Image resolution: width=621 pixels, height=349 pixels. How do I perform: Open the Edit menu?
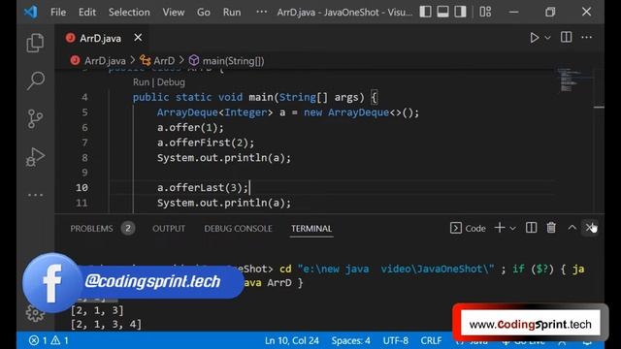(x=86, y=12)
